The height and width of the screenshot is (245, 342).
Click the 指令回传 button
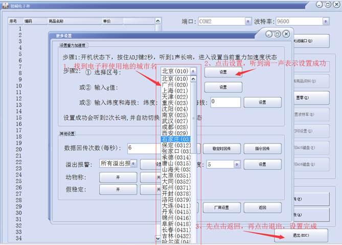click(x=262, y=149)
